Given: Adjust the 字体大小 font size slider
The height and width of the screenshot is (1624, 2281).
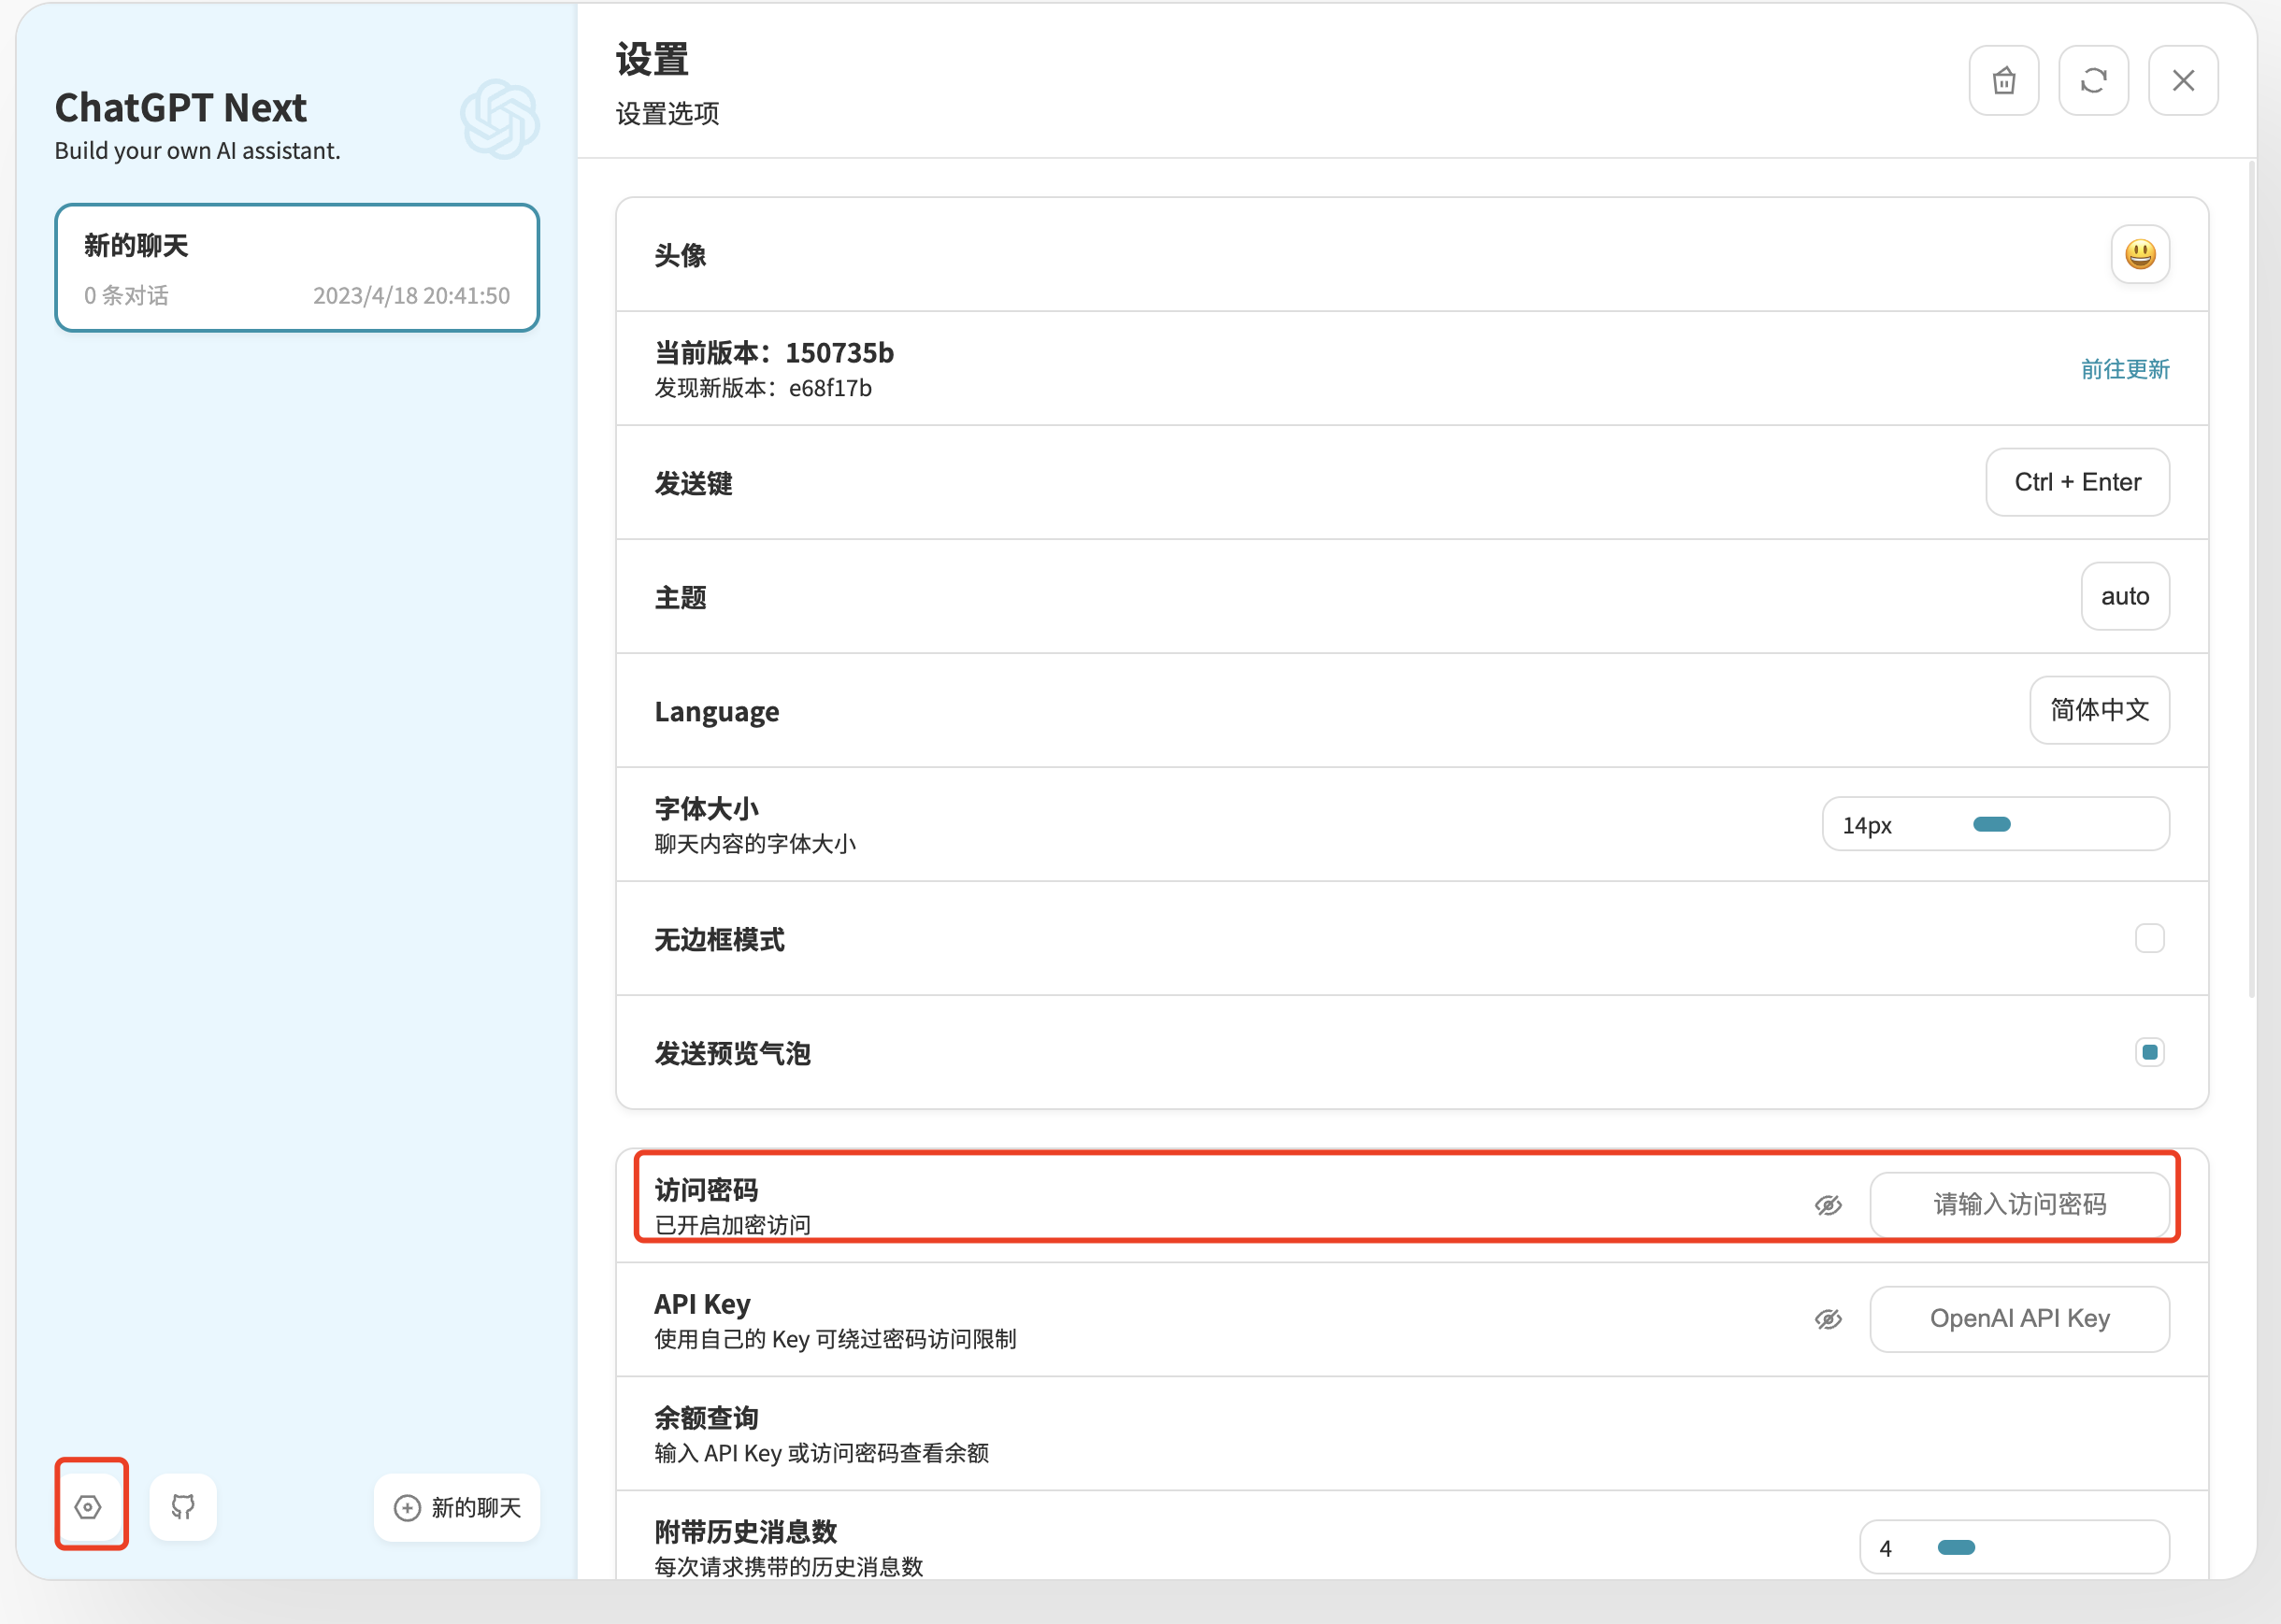Looking at the screenshot, I should 1996,824.
